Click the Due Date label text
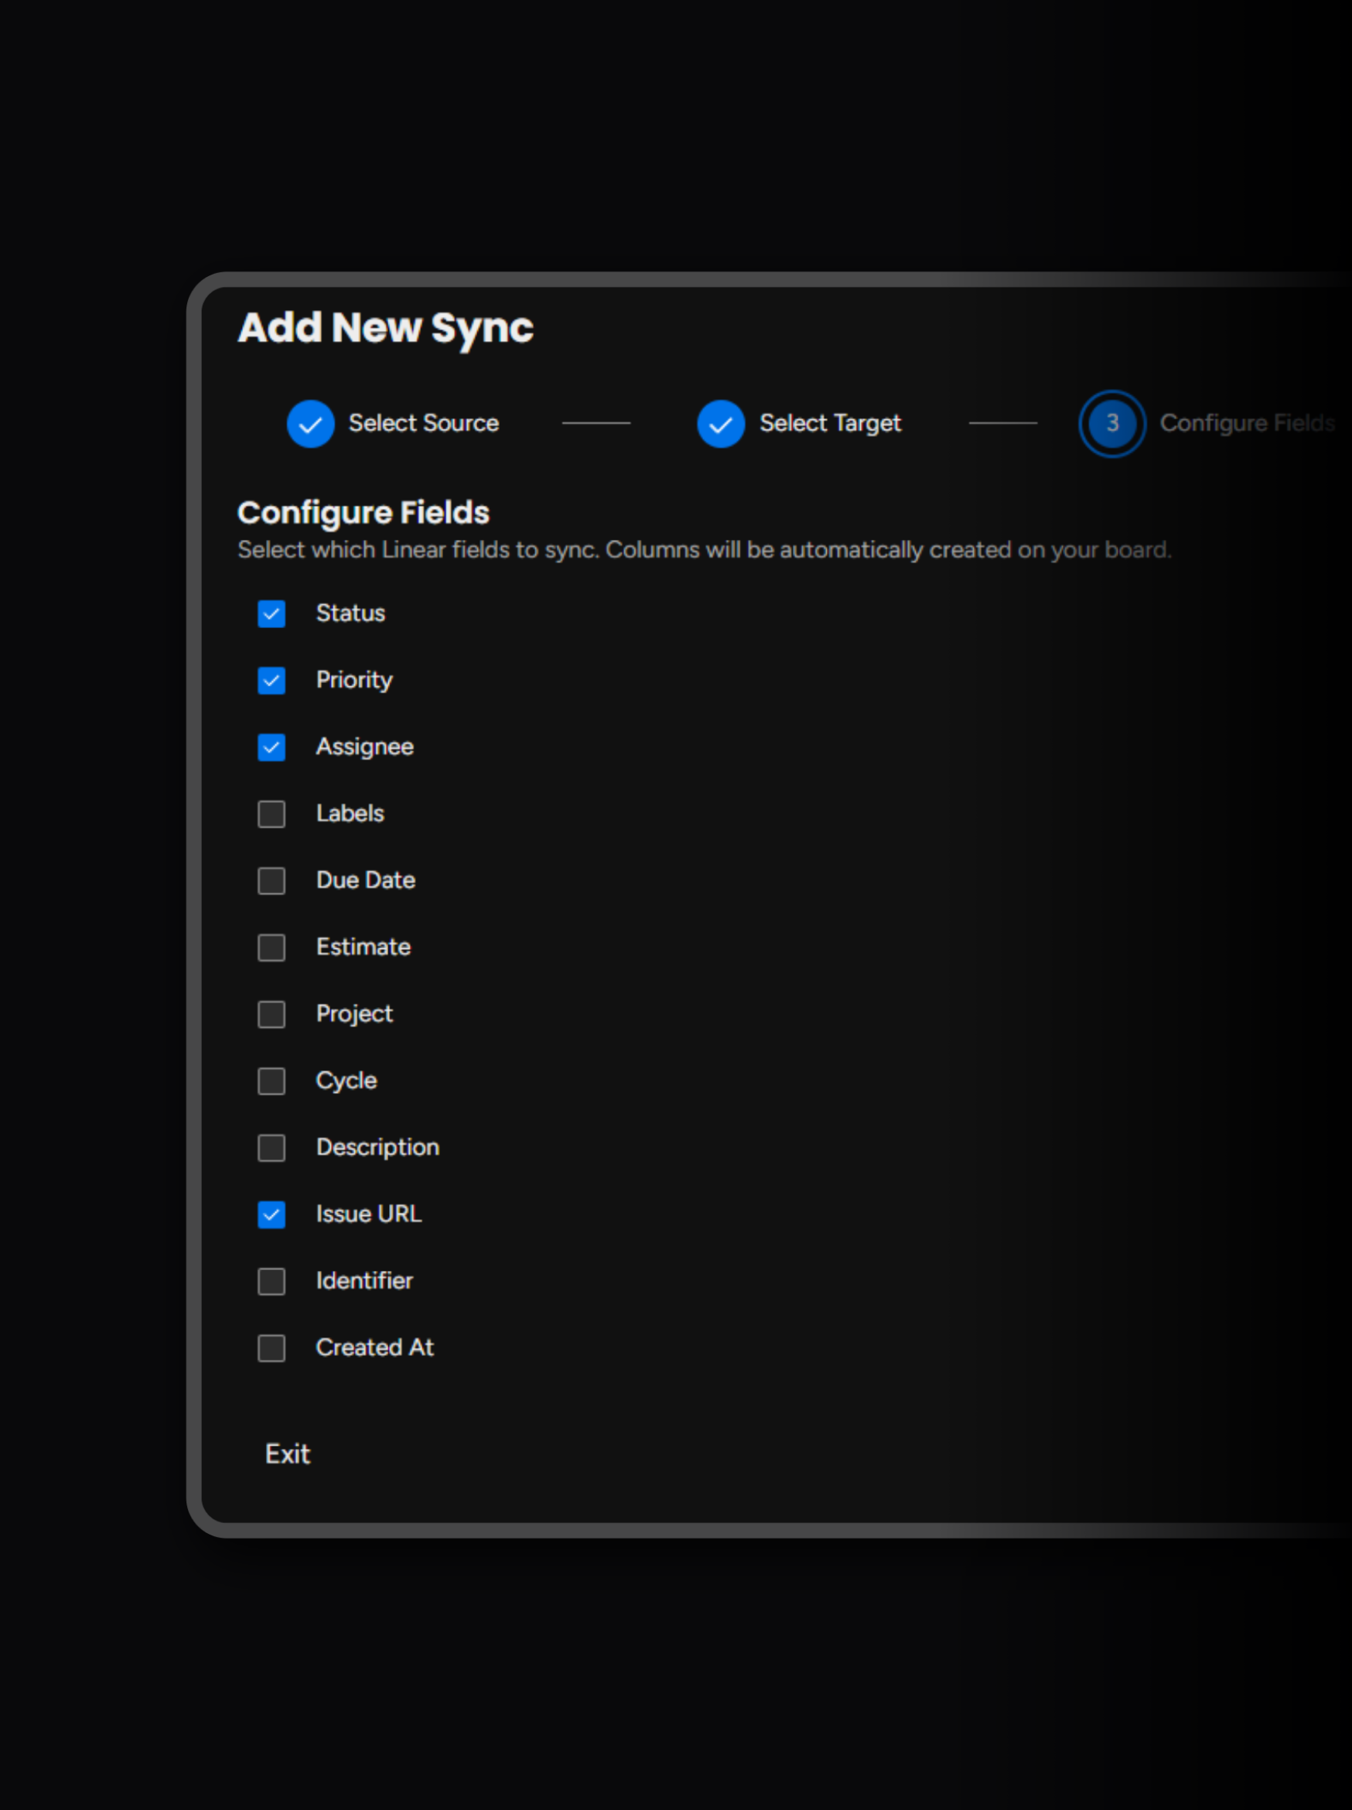The width and height of the screenshot is (1352, 1810). click(366, 880)
